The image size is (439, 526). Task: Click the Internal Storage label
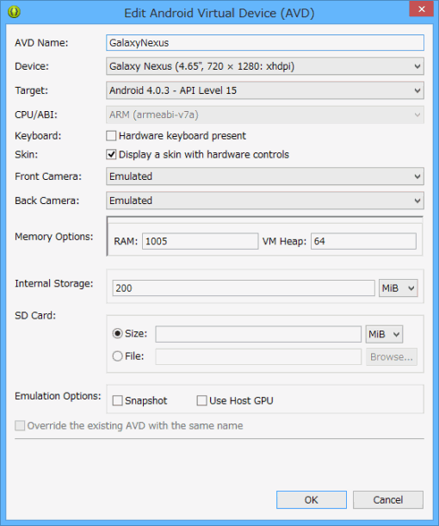pos(54,284)
